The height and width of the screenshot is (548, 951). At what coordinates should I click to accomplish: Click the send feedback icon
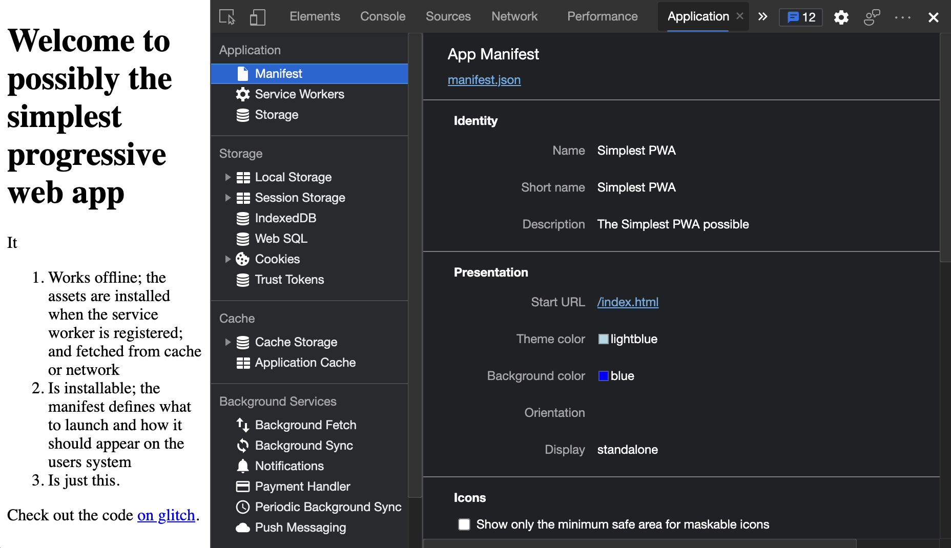tap(872, 17)
